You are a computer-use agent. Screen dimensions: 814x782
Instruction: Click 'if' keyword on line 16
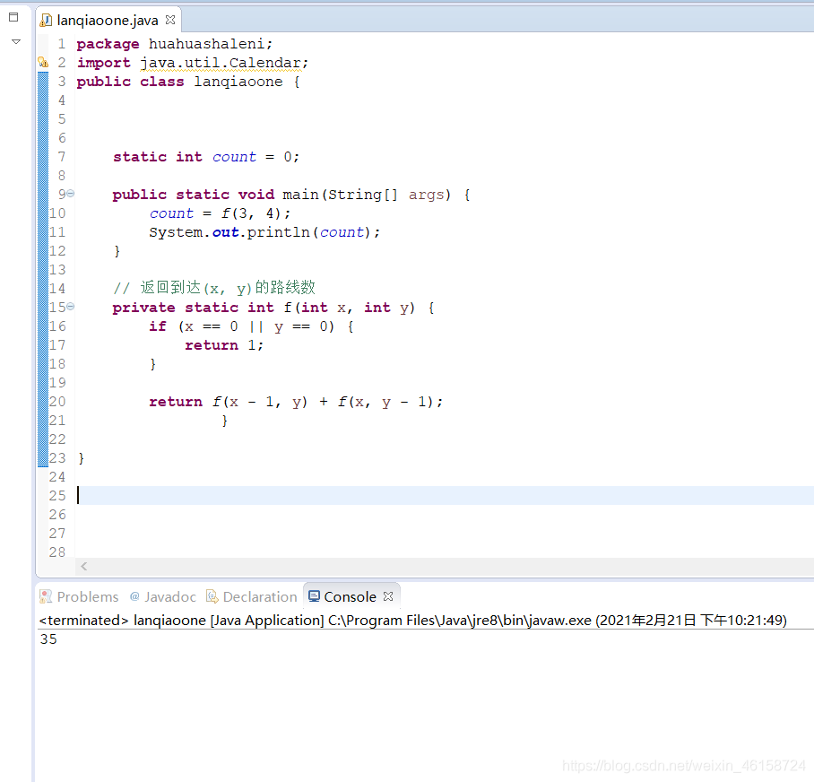158,326
